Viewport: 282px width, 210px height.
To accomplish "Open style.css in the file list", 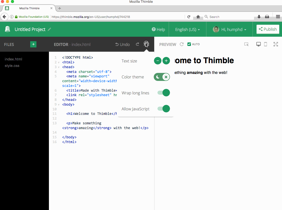I will tap(12, 66).
